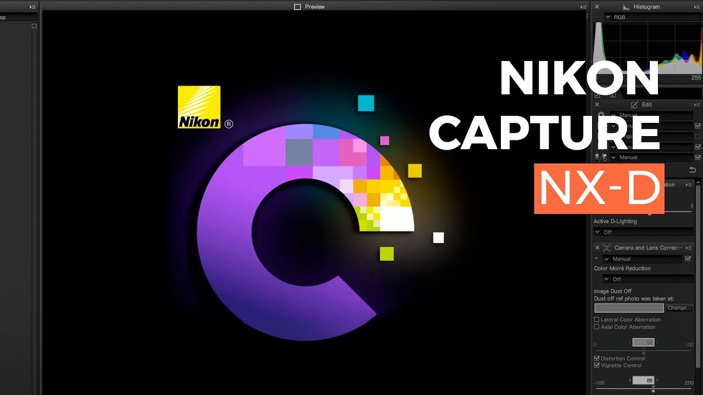Image resolution: width=703 pixels, height=395 pixels.
Task: Click the left panel scroll-up arrow
Action: pyautogui.click(x=34, y=25)
